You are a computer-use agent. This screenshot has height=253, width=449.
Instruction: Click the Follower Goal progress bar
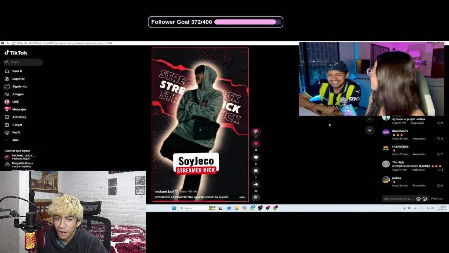click(x=248, y=22)
